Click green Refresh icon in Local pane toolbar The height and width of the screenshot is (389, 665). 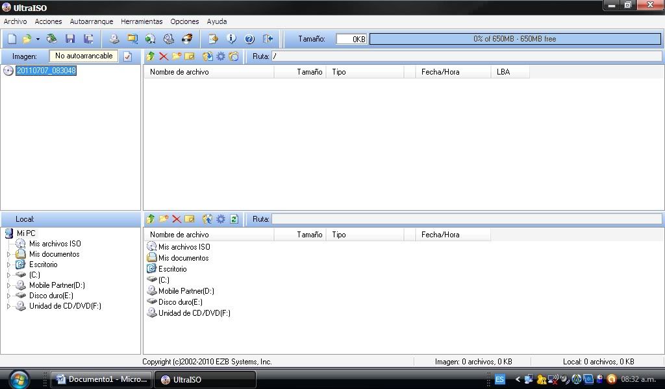(234, 219)
